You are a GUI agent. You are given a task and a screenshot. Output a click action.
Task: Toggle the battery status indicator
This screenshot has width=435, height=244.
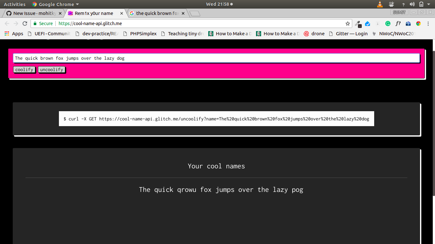coord(421,4)
